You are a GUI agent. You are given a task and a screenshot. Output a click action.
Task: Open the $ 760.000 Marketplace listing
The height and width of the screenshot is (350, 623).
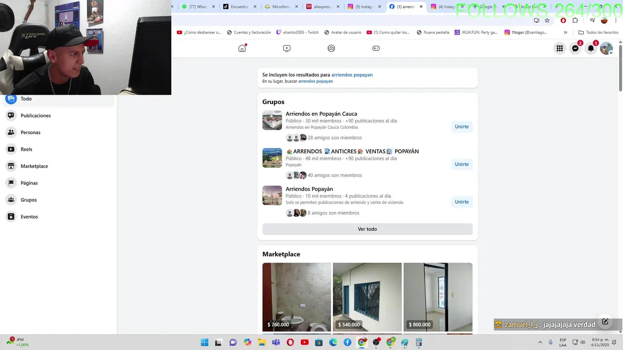(x=296, y=297)
